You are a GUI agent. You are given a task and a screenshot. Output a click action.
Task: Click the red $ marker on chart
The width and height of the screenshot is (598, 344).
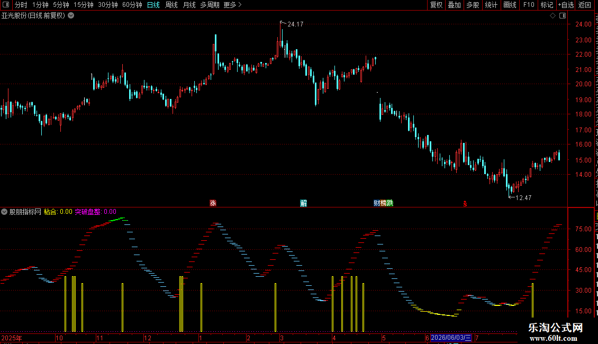465,204
